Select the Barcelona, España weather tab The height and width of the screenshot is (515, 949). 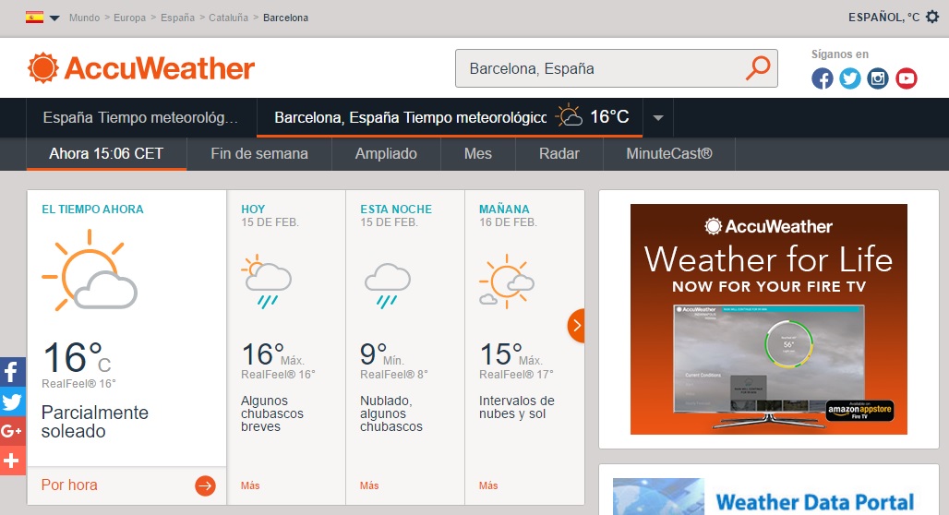pos(450,117)
